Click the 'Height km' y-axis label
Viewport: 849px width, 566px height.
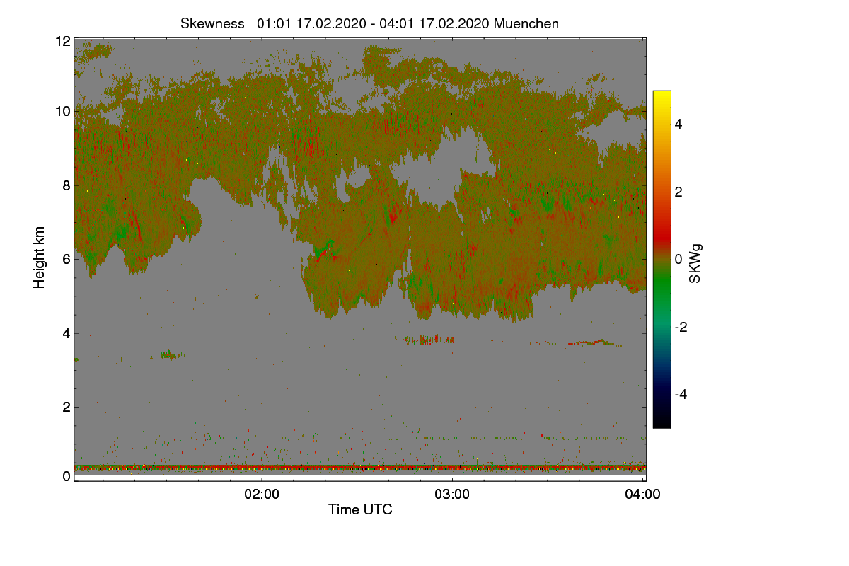pyautogui.click(x=40, y=257)
